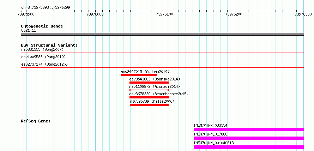
Task: Click the nsv831355 (Wong2007) variant label
Action: 42,49
